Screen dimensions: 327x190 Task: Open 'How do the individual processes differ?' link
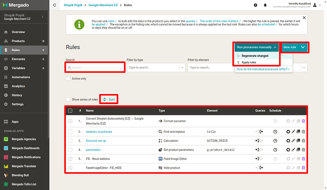click(x=263, y=69)
